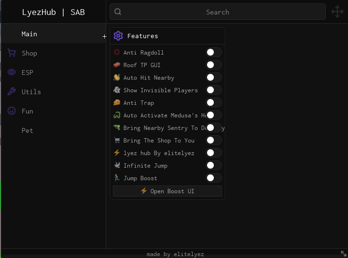The height and width of the screenshot is (258, 348).
Task: Enable the Anti Ragdoll toggle
Action: [214, 52]
